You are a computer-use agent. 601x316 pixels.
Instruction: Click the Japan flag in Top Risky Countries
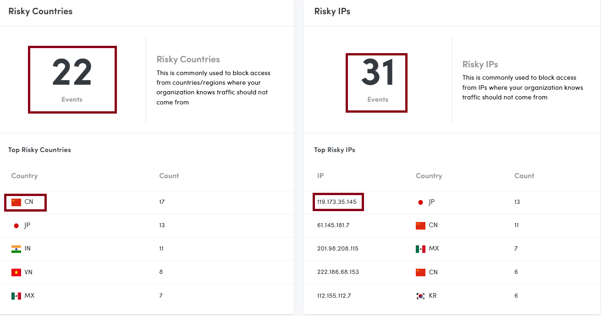pos(17,225)
